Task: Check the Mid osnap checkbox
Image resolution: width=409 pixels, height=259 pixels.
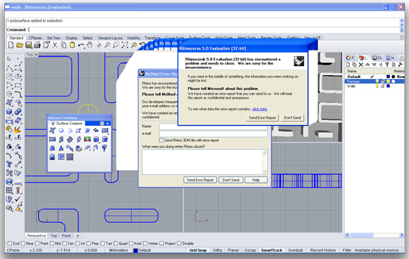Action: pos(52,243)
